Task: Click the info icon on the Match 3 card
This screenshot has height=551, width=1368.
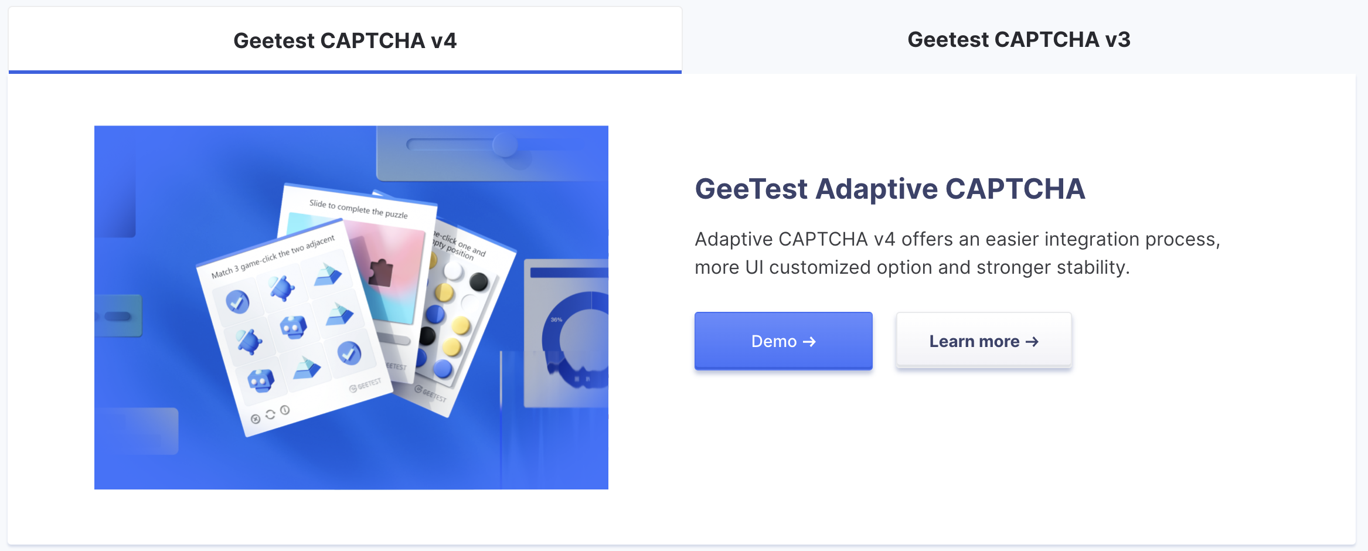Action: (285, 410)
